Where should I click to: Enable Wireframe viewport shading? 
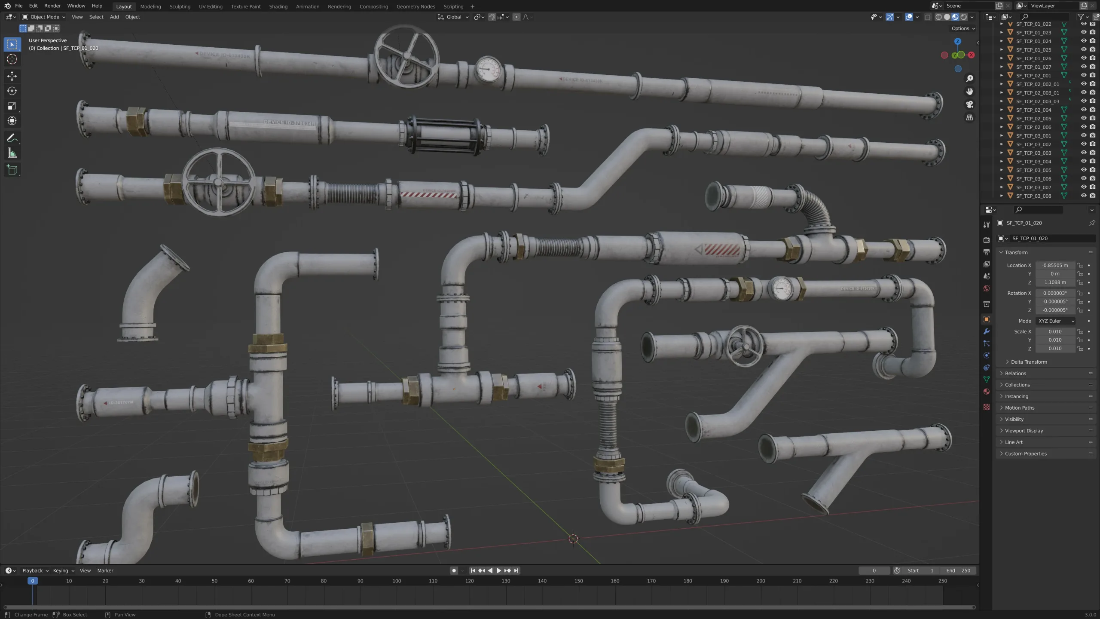939,17
